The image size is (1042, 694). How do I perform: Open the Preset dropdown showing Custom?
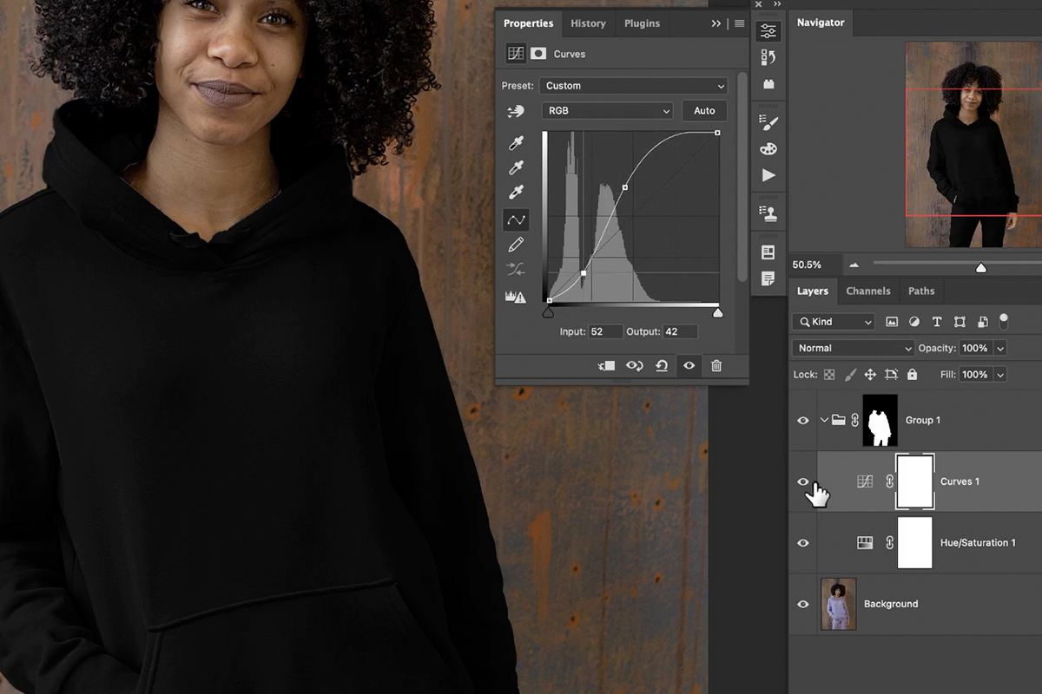[633, 85]
